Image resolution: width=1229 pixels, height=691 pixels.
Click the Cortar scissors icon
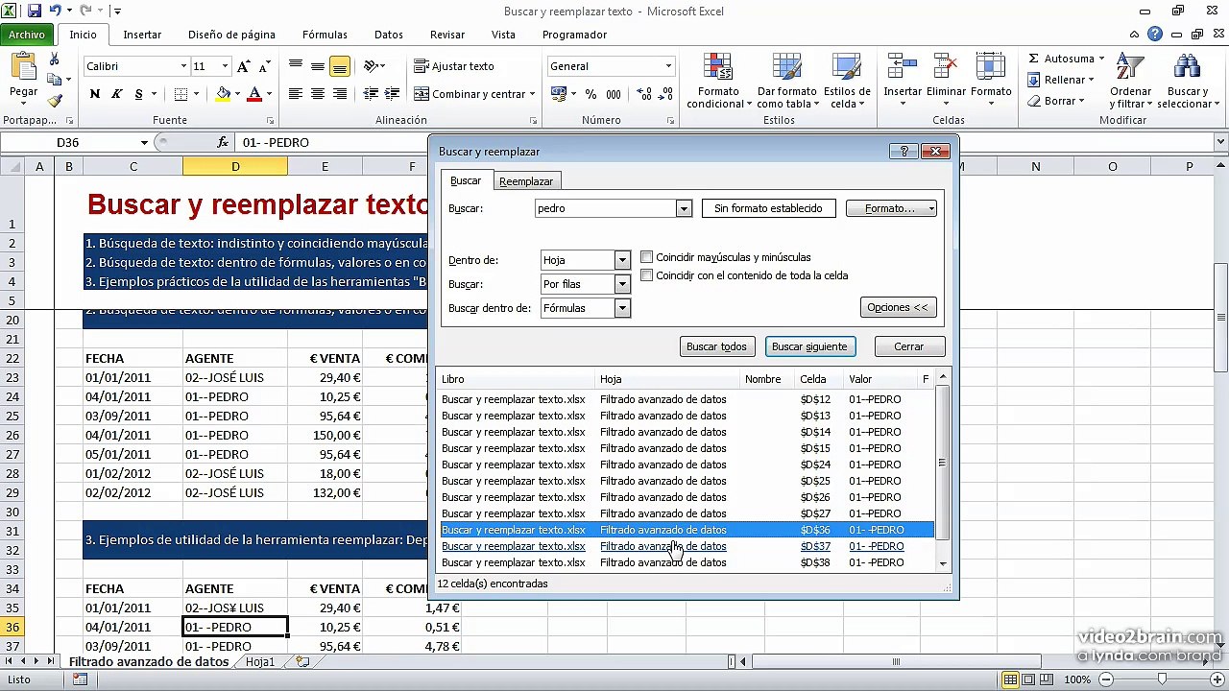54,60
